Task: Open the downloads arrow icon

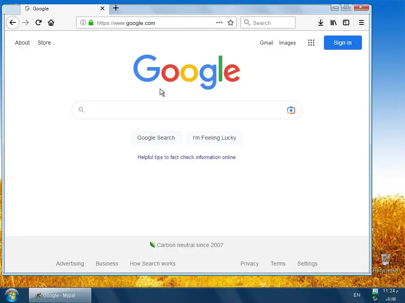Action: tap(320, 22)
